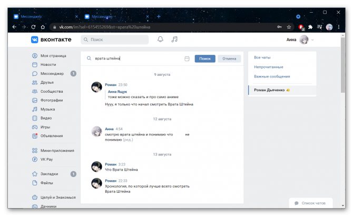Click the calendar date filter icon
The image size is (353, 216).
187,58
